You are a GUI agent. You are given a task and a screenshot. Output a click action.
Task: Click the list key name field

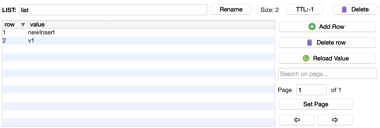coord(113,10)
